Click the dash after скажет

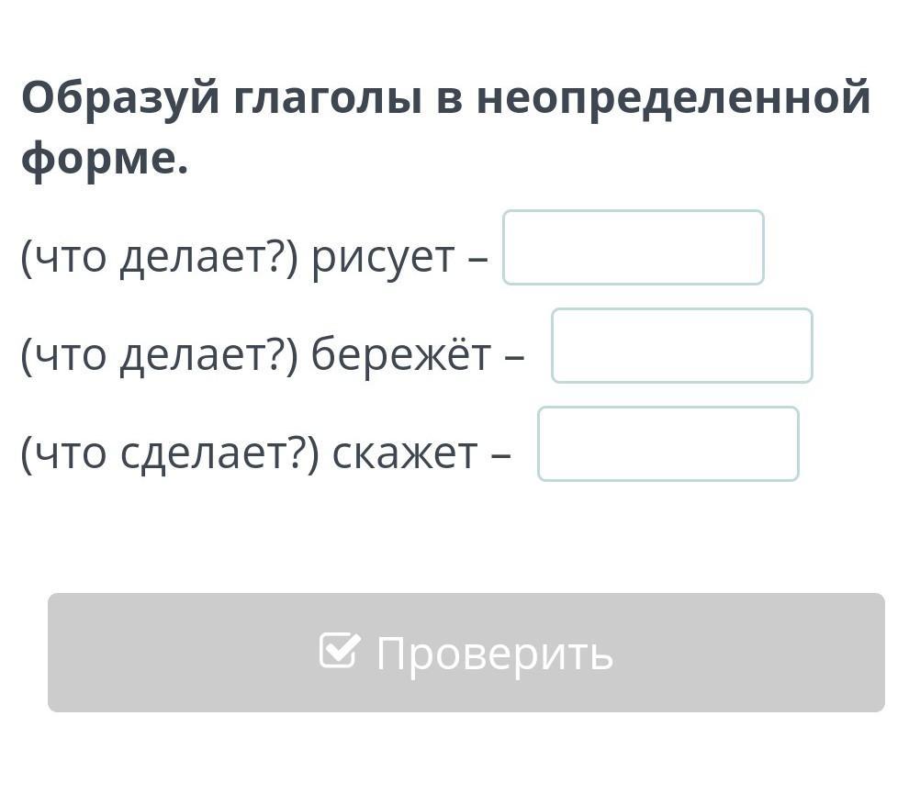(500, 453)
